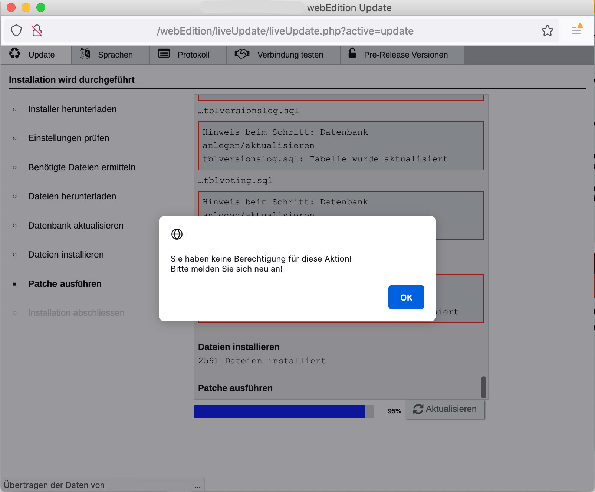
Task: Click the step 'Installer herunterladen'
Action: coord(72,109)
